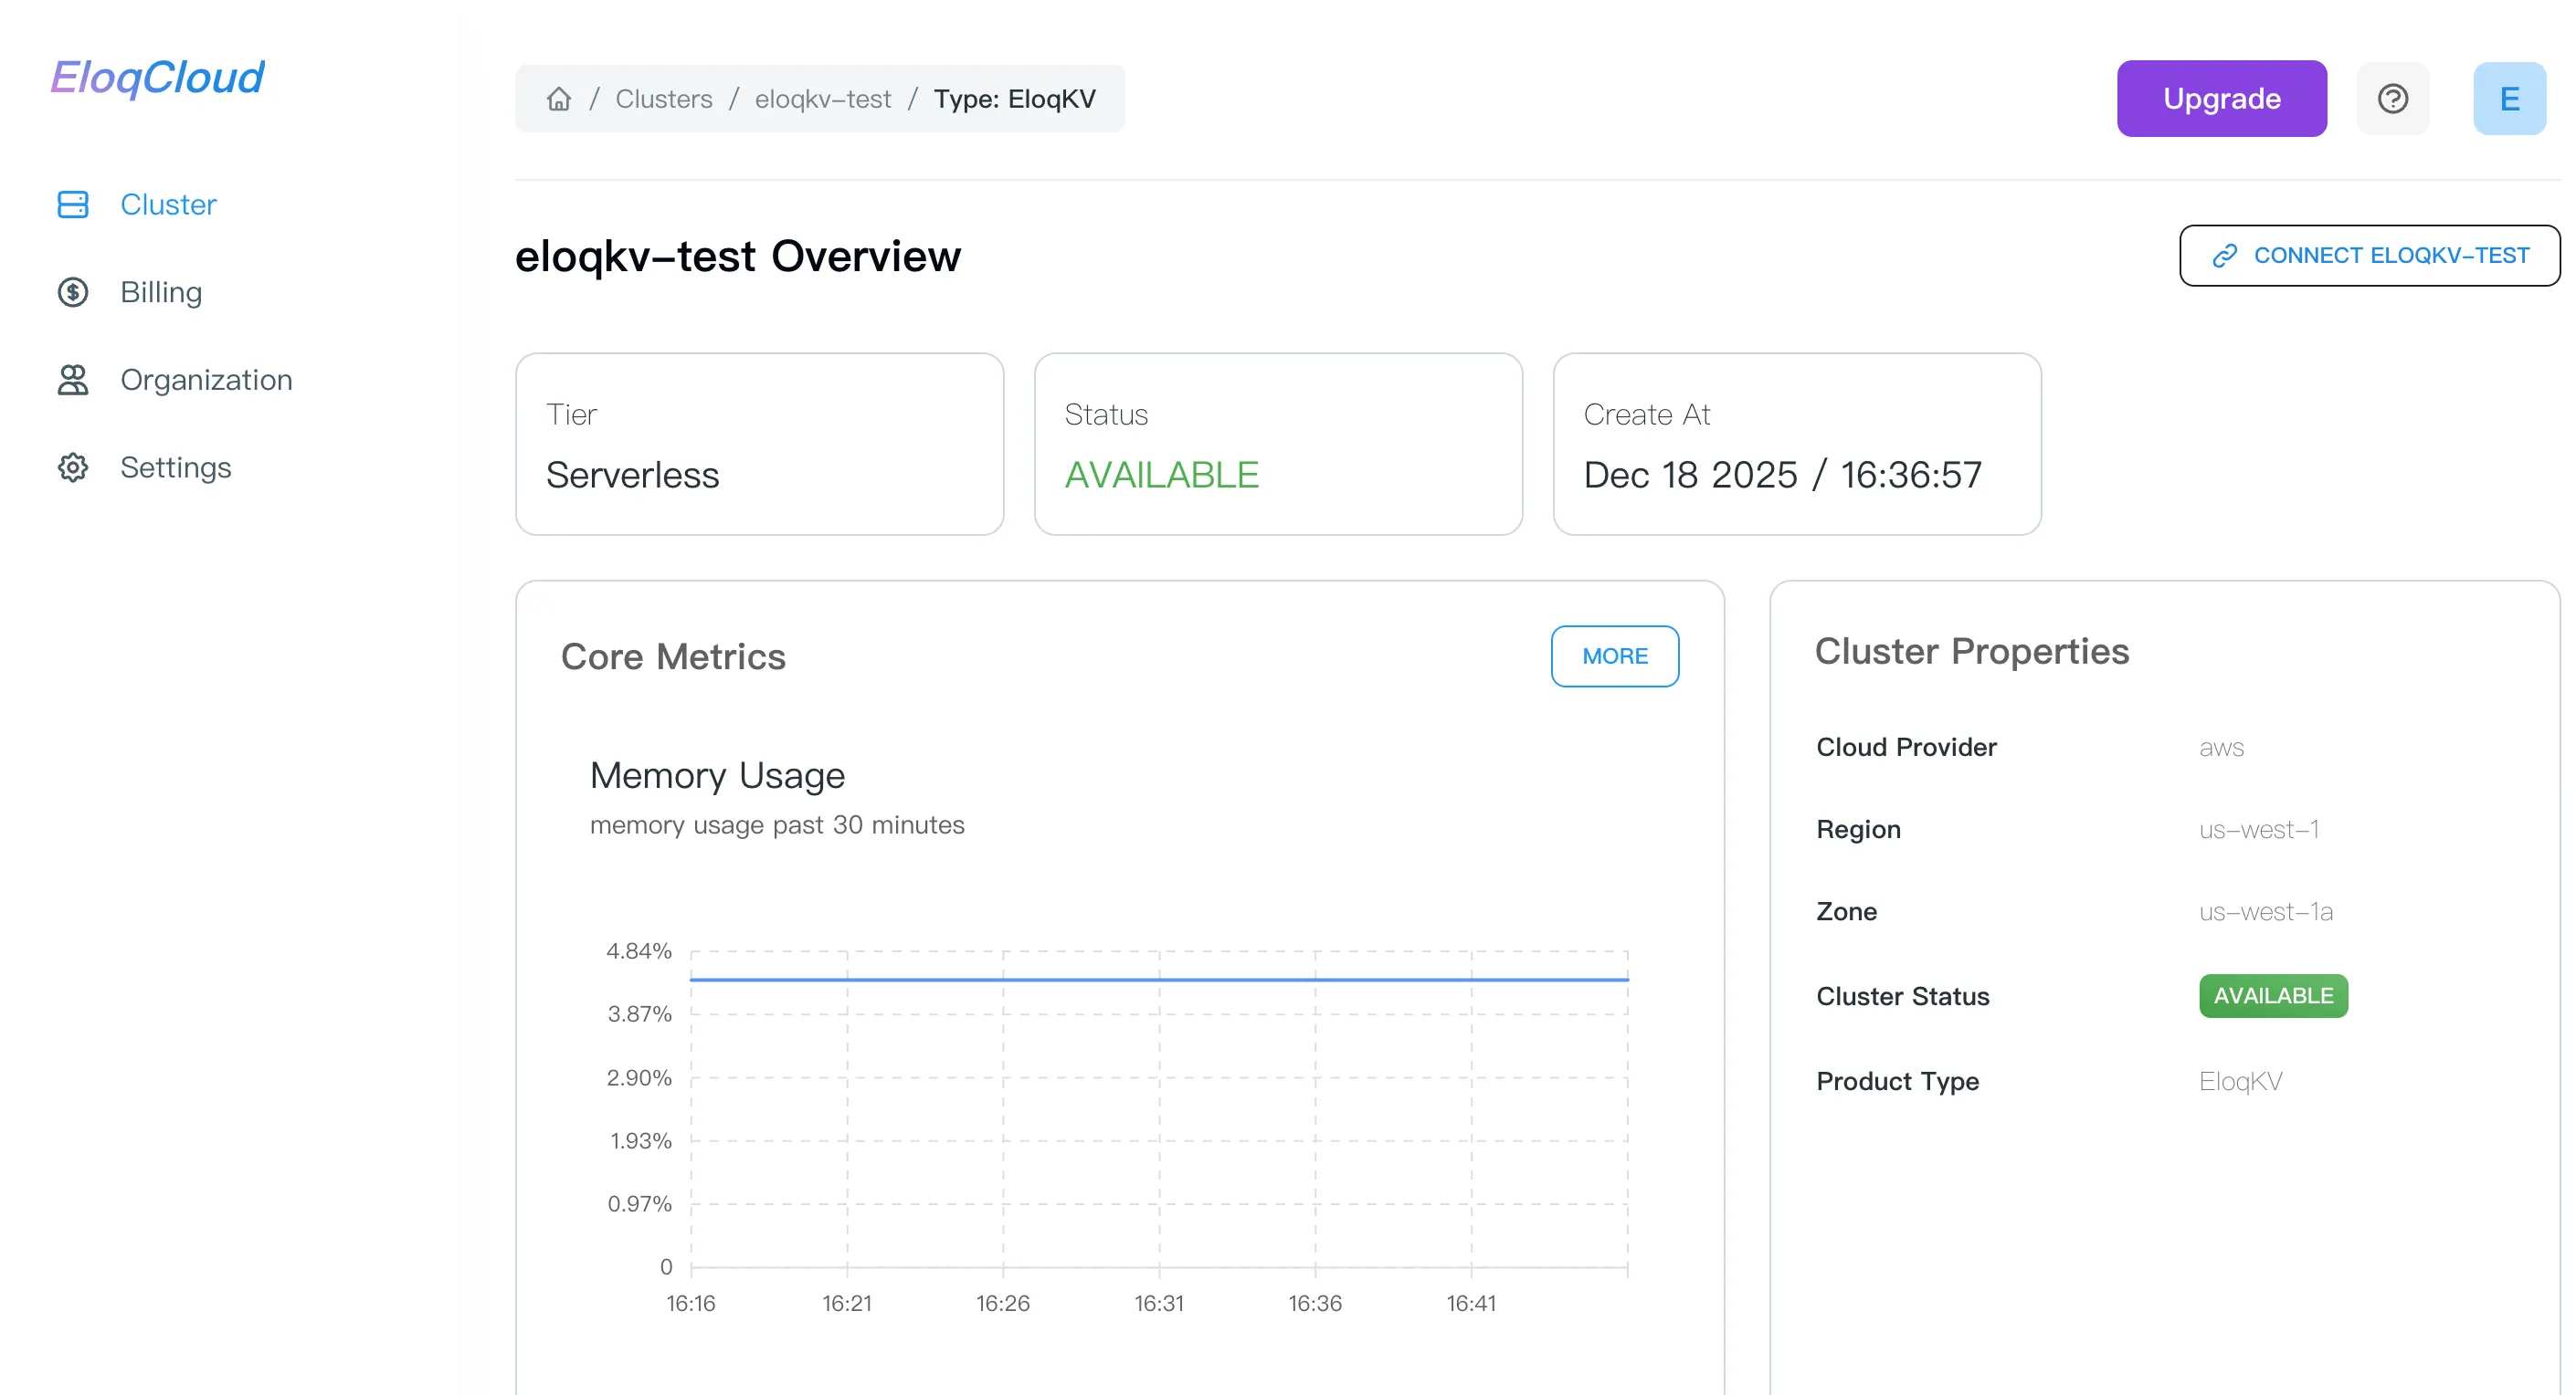Image resolution: width=2576 pixels, height=1395 pixels.
Task: Open the help question mark icon
Action: tap(2392, 99)
